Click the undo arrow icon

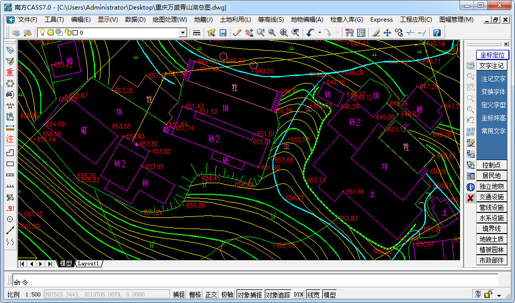pyautogui.click(x=310, y=32)
